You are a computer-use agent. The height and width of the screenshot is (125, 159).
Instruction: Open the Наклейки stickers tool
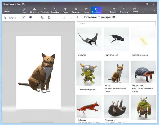point(55,10)
